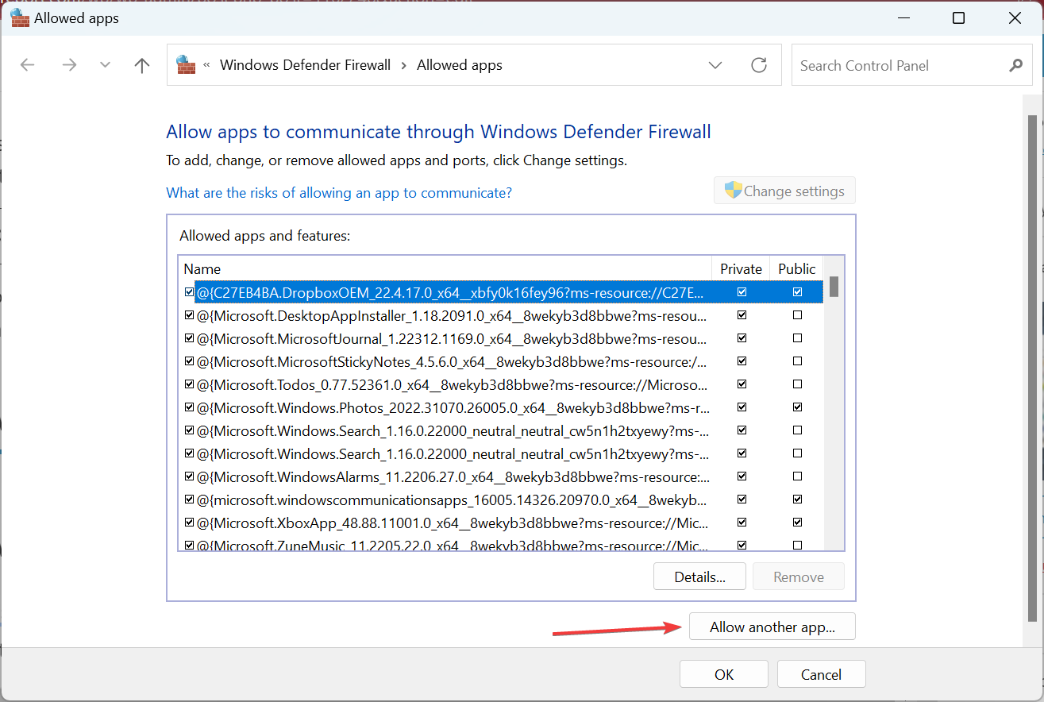Image resolution: width=1044 pixels, height=702 pixels.
Task: Toggle Private for DropboxOEM
Action: tap(742, 292)
